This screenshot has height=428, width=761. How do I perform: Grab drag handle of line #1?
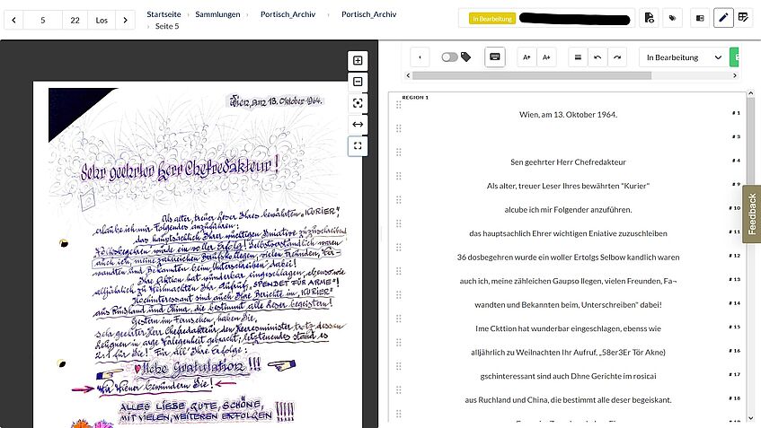[398, 105]
